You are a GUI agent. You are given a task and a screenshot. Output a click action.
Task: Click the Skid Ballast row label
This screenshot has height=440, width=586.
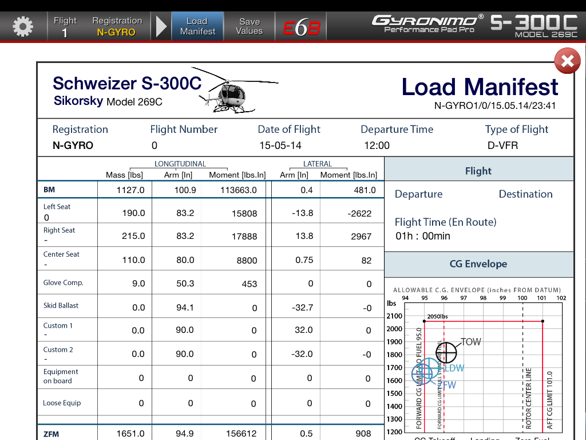[x=61, y=305]
